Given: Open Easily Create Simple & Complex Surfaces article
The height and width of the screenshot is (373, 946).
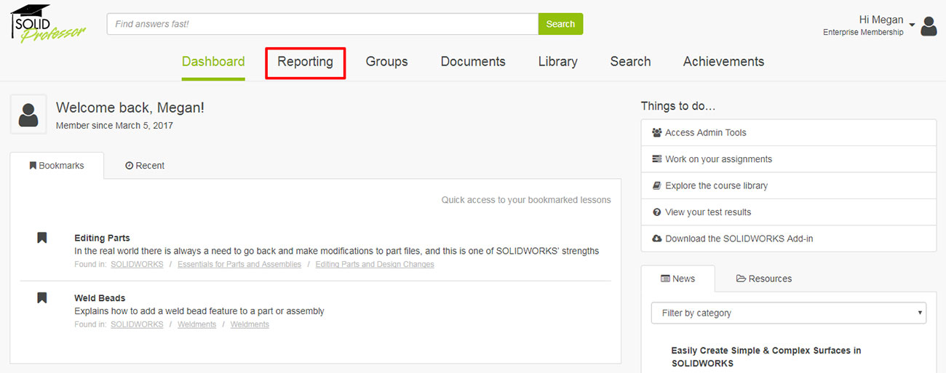Looking at the screenshot, I should tap(766, 356).
